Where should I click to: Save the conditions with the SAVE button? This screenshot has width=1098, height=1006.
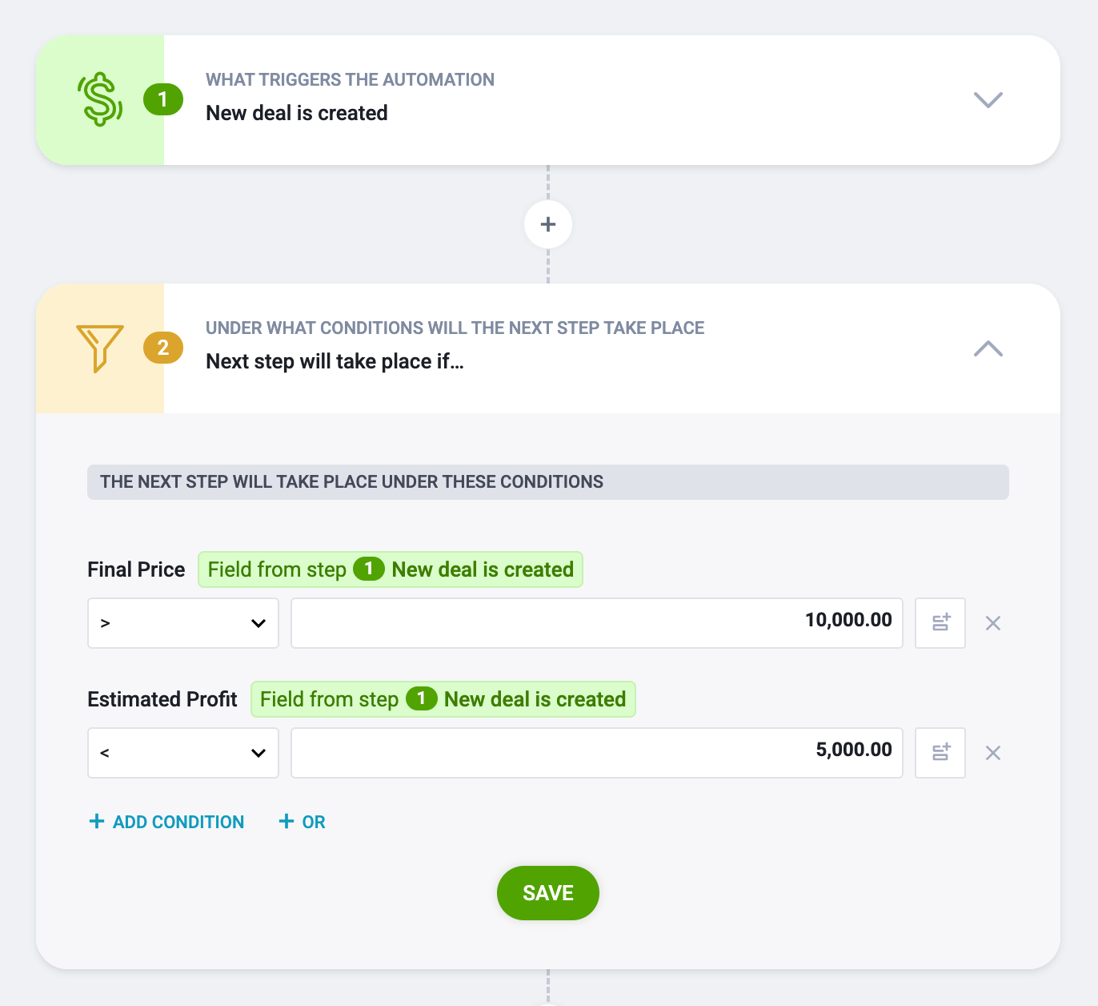click(548, 893)
